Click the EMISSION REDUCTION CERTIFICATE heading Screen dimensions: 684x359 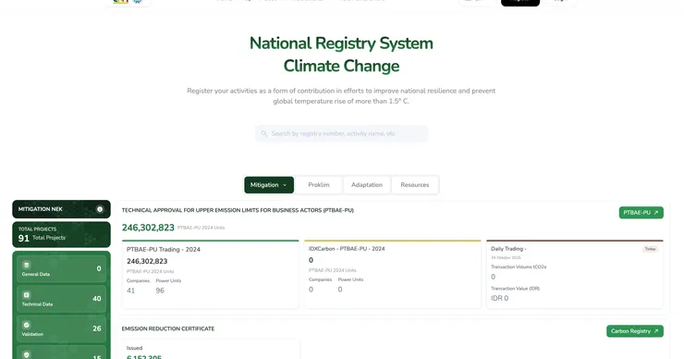(168, 328)
